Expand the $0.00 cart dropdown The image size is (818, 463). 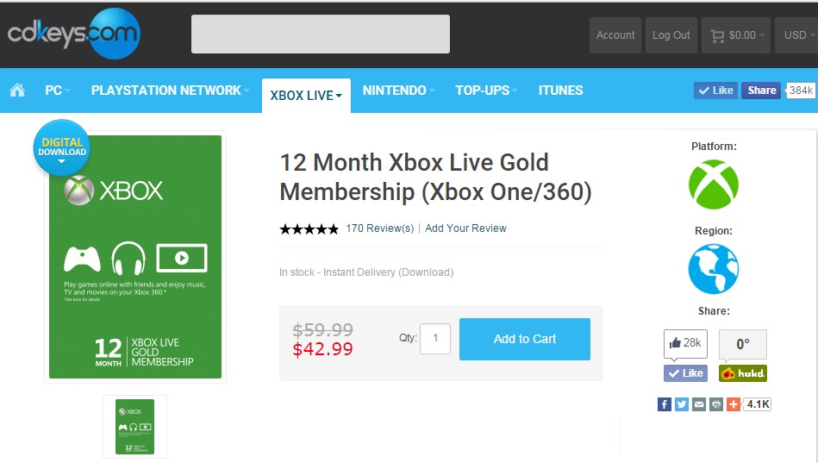tap(735, 35)
